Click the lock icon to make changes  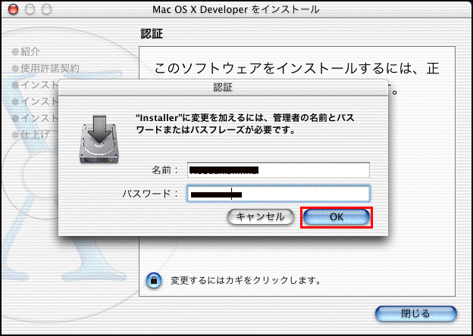coord(154,281)
